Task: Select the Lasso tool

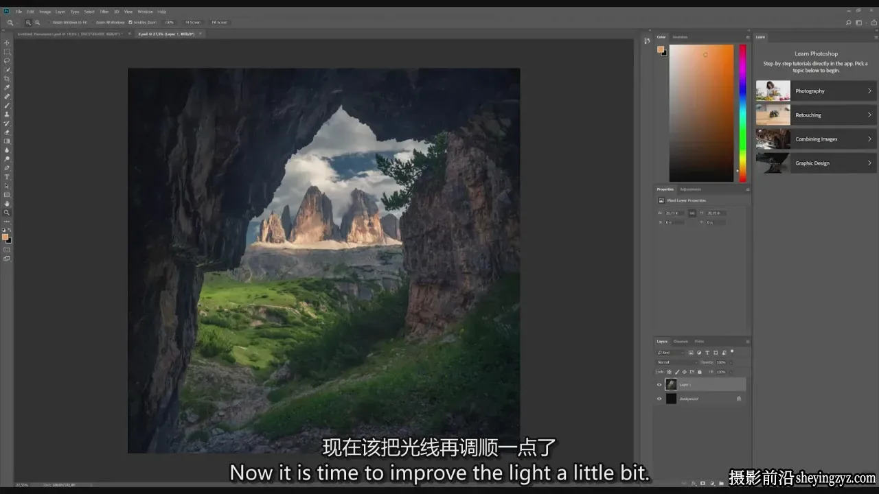Action: (7, 60)
